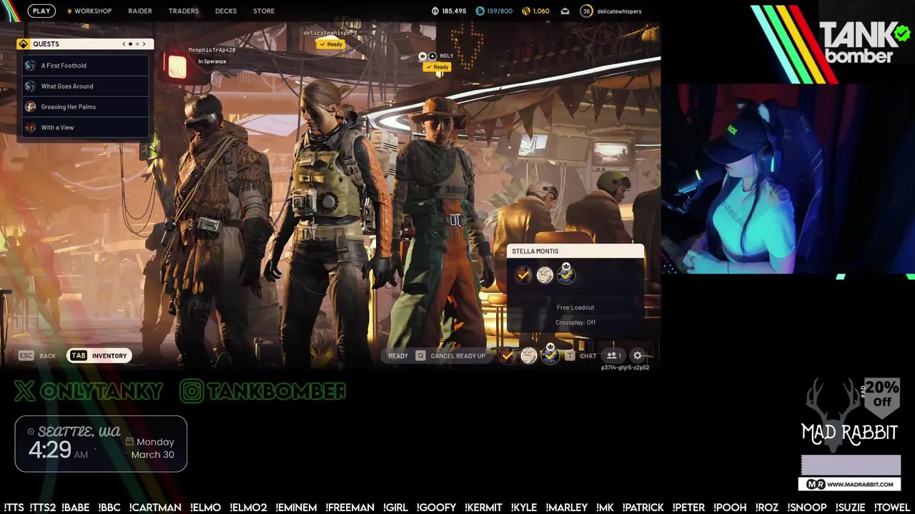The image size is (915, 514).
Task: Open the settings gear icon
Action: coord(638,356)
